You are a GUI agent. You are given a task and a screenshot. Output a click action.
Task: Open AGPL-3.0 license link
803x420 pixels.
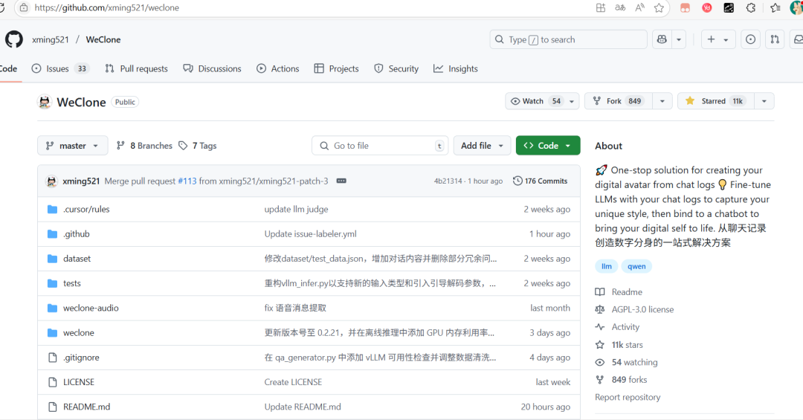point(634,309)
